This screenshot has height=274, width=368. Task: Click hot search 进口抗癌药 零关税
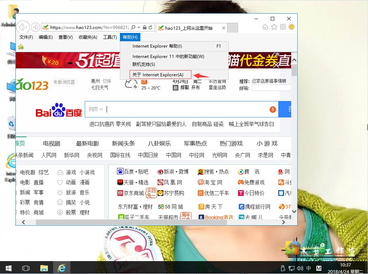coord(110,124)
